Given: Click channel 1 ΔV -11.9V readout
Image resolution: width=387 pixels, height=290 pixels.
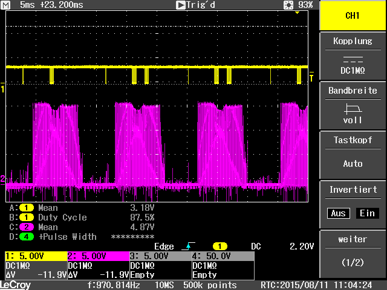Looking at the screenshot, I should point(36,275).
